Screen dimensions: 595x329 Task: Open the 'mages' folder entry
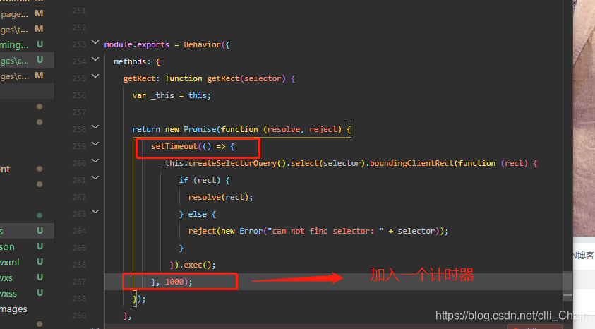tap(13, 309)
